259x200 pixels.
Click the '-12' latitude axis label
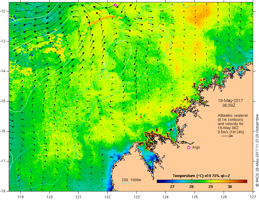(x=3, y=11)
